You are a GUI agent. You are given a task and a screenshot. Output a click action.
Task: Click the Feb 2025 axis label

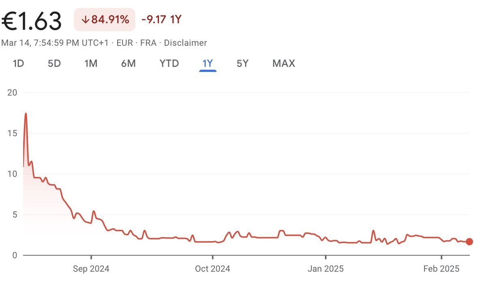click(x=441, y=269)
